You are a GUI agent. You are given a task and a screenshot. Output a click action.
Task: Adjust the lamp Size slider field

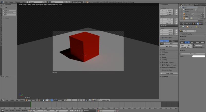(x=186, y=45)
